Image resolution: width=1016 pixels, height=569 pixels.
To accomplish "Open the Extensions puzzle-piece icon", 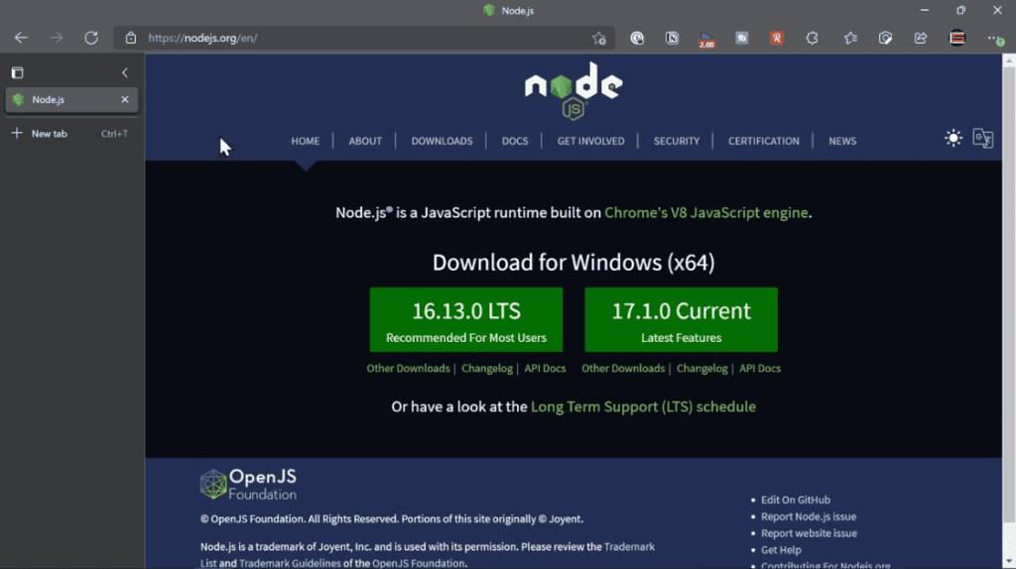I will pyautogui.click(x=812, y=39).
